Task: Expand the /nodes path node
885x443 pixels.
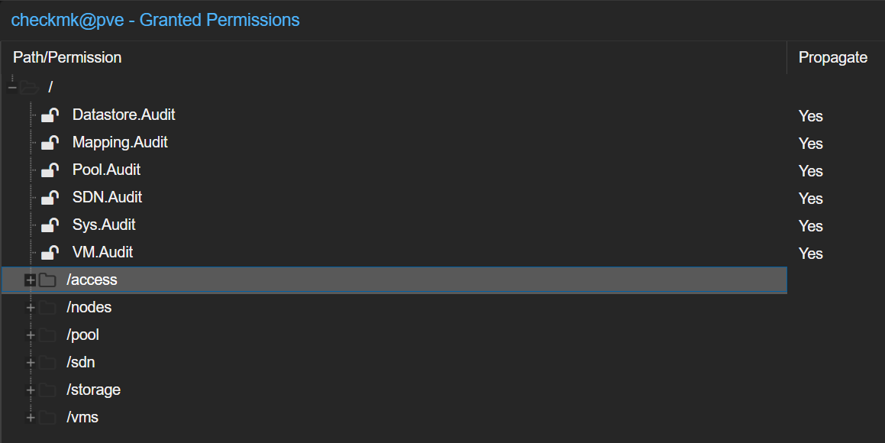Action: point(31,308)
